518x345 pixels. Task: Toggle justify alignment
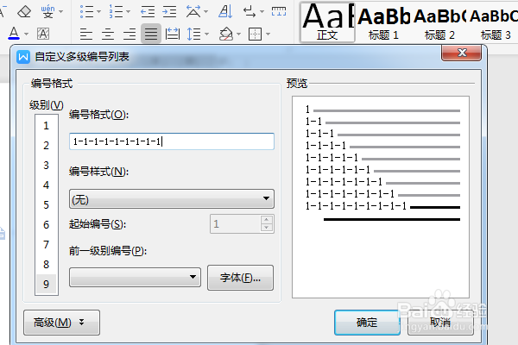pos(151,34)
